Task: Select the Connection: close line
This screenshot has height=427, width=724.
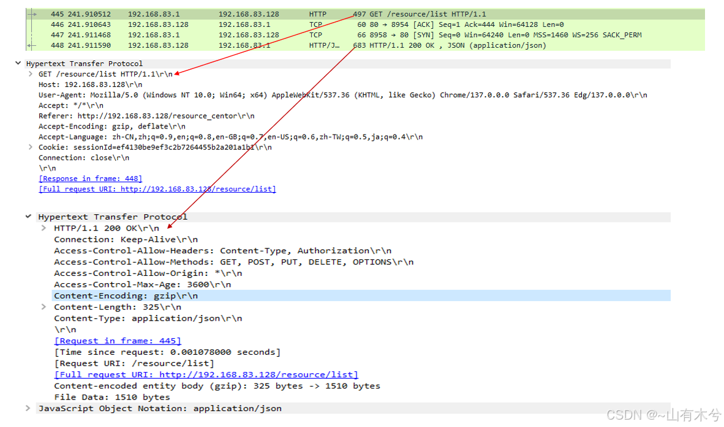Action: pyautogui.click(x=84, y=158)
